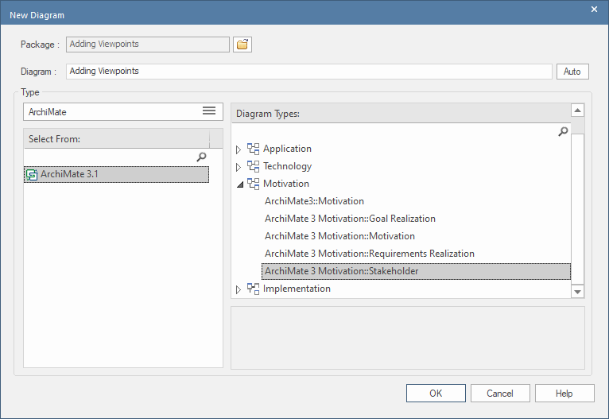The image size is (609, 419).
Task: Select Motivation::Requirements Realization diagram type
Action: [370, 254]
